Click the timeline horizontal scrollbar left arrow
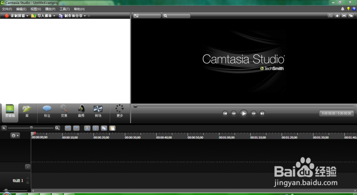This screenshot has width=357, height=195. pyautogui.click(x=33, y=190)
